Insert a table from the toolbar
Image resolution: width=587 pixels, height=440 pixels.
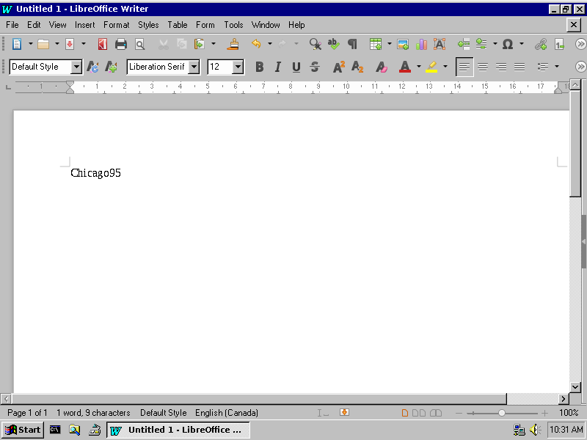click(x=376, y=44)
